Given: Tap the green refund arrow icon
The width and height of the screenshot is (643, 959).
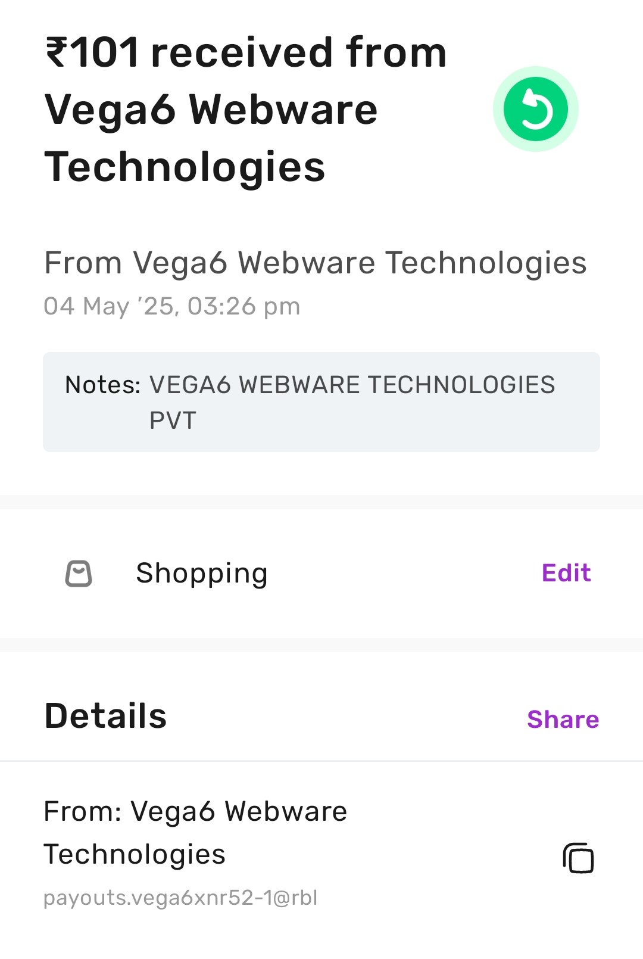Looking at the screenshot, I should (x=535, y=109).
